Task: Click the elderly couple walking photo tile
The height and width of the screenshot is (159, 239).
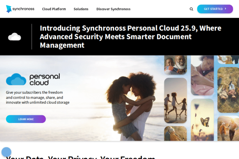Action: (228, 128)
